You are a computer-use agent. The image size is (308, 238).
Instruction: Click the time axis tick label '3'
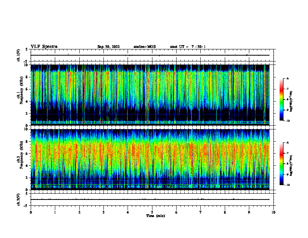[103, 212]
